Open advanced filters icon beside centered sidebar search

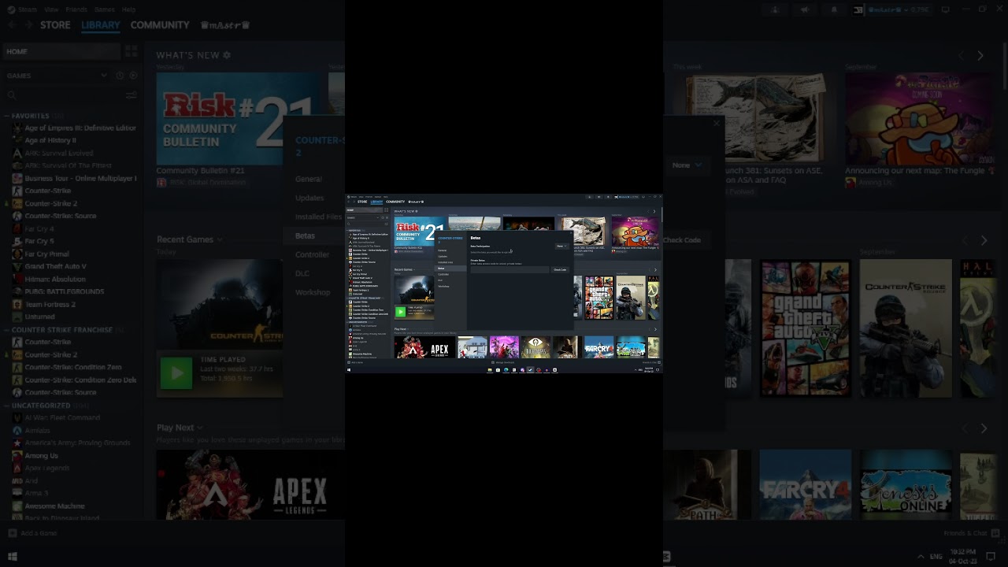pos(386,224)
